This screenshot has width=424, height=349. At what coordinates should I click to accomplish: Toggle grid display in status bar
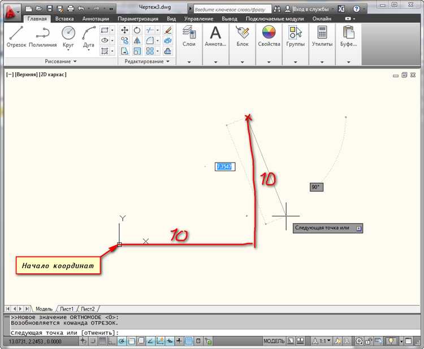(102, 341)
